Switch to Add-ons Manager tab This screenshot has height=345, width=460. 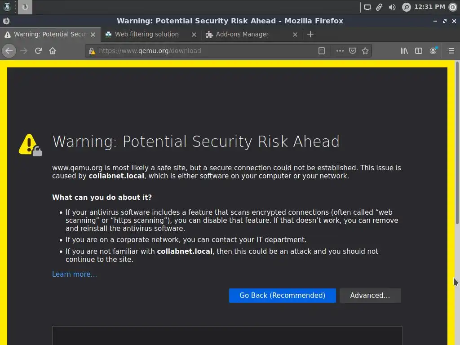[x=242, y=34]
